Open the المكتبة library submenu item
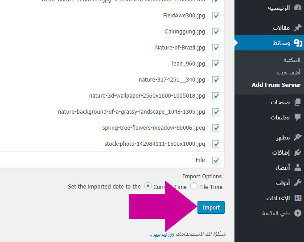This screenshot has width=304, height=242. click(x=292, y=60)
